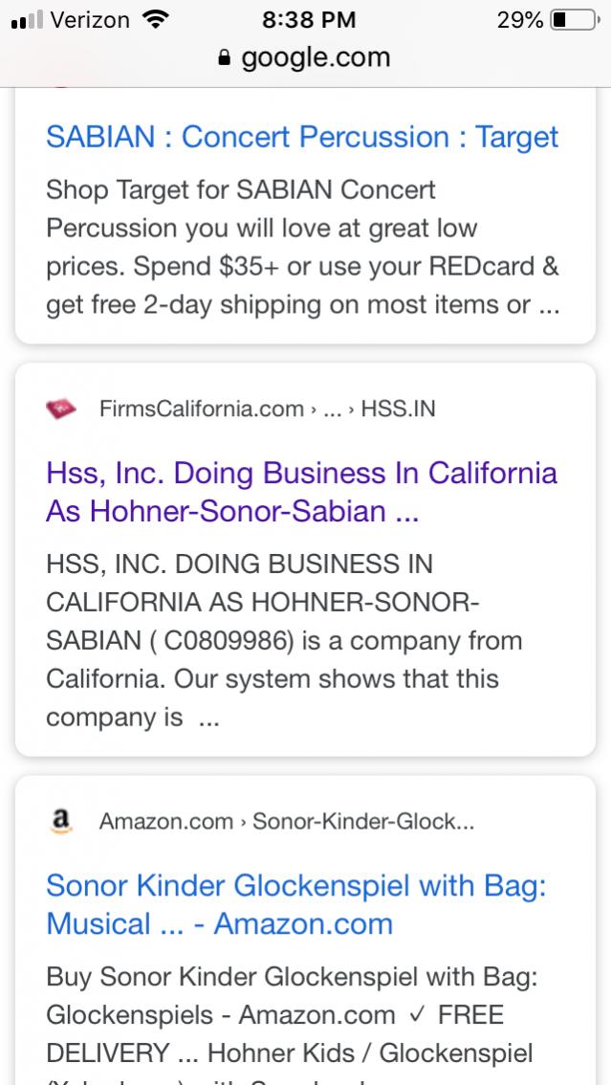
Task: Tap the Wi-Fi status icon
Action: coord(152,19)
